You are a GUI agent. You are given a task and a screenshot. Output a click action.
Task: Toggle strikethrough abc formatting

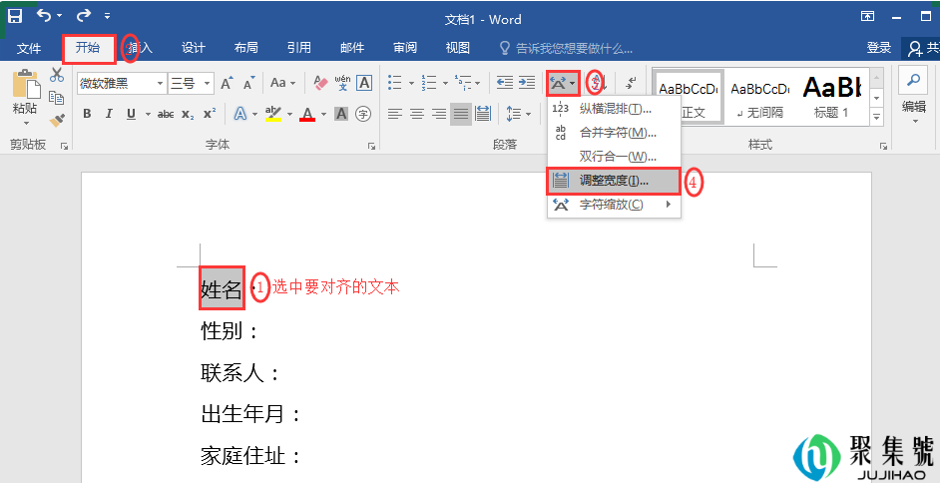(166, 114)
